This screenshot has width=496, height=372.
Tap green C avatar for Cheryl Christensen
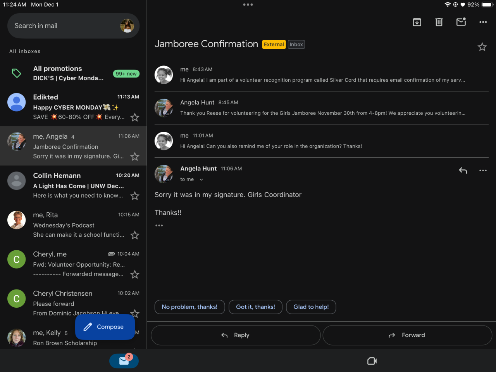tap(17, 298)
